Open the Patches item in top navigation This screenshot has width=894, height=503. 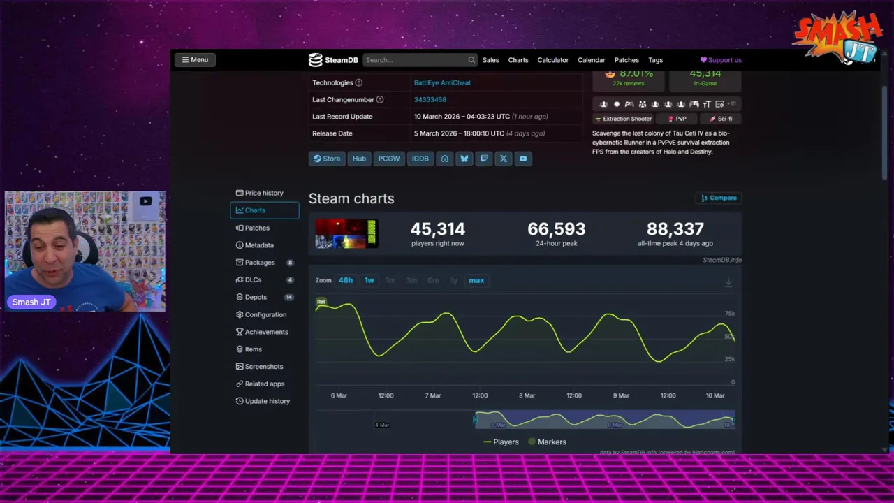pyautogui.click(x=626, y=60)
